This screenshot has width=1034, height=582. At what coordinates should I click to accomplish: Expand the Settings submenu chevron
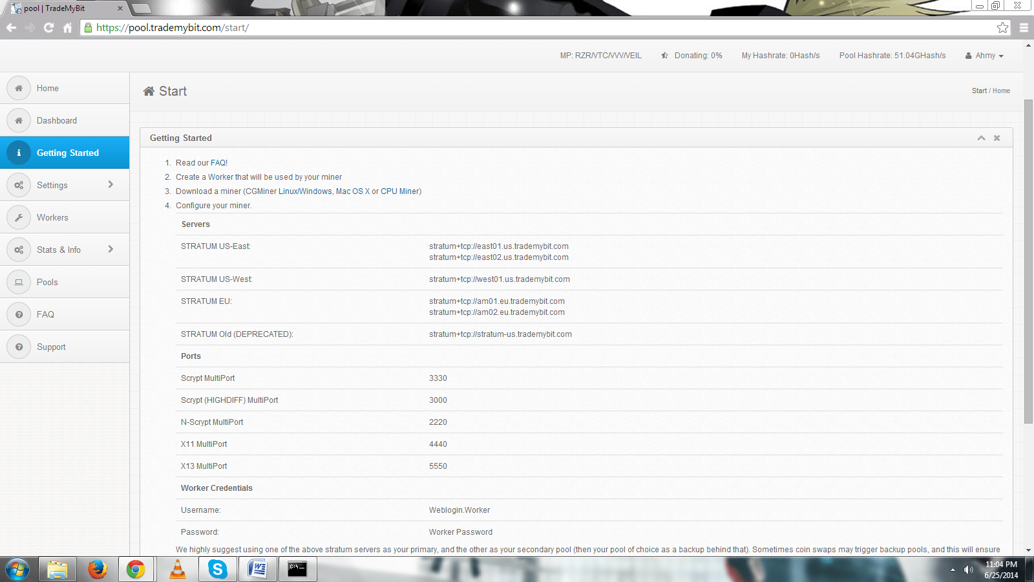click(x=111, y=184)
